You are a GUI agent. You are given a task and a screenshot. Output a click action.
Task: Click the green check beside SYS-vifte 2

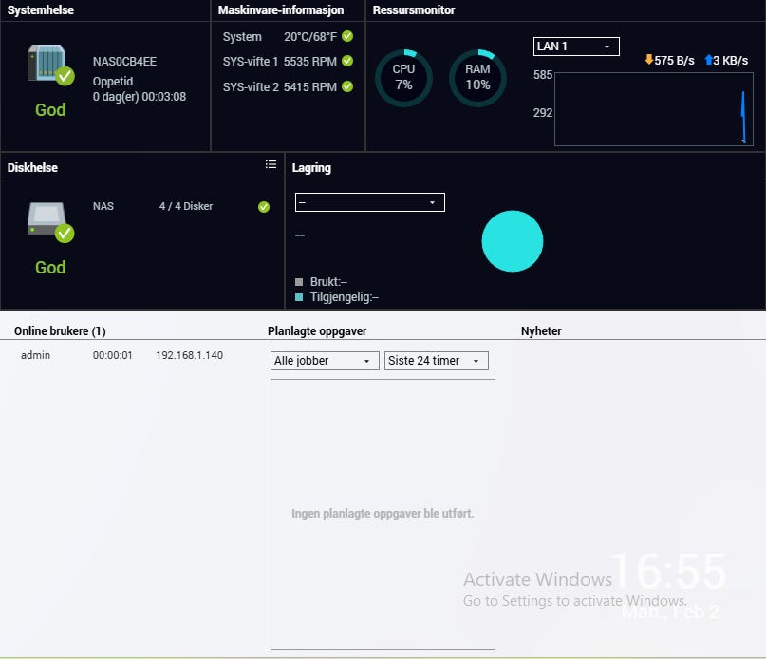(x=347, y=86)
